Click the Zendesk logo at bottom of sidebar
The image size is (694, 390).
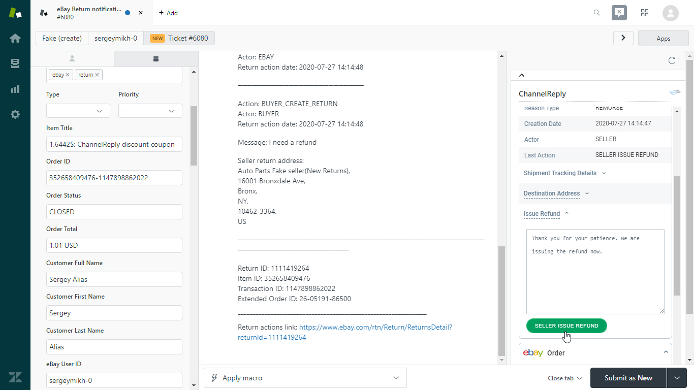(x=15, y=377)
